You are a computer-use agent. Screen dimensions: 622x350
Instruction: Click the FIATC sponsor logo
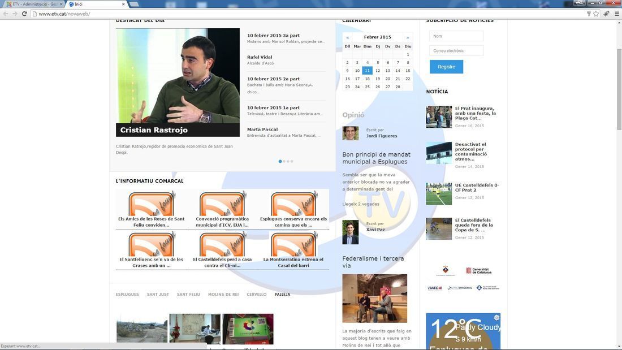point(435,288)
